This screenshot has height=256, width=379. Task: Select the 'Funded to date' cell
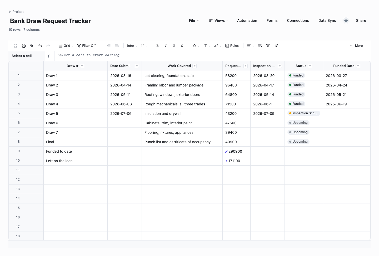76,151
